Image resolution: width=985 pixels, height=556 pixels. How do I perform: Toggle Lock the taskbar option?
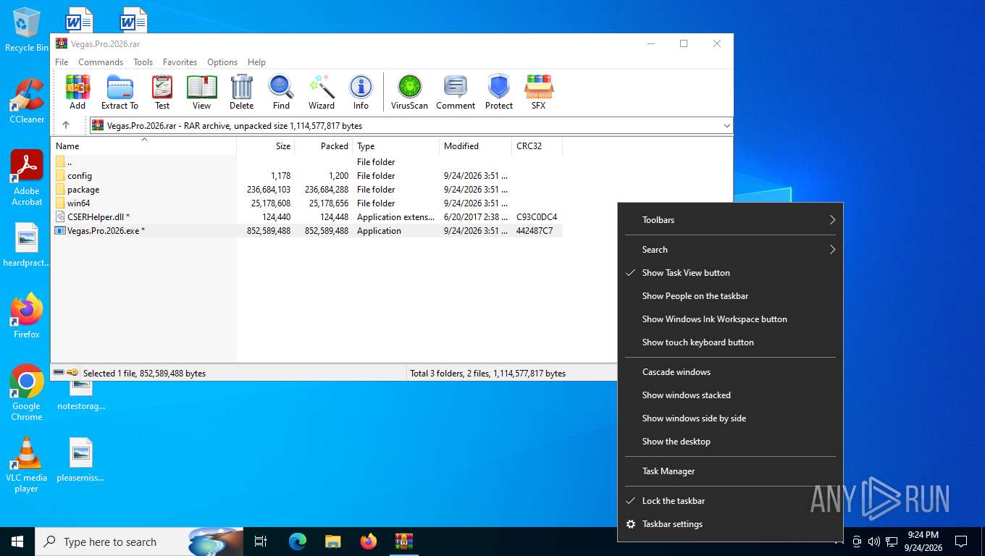click(x=730, y=501)
